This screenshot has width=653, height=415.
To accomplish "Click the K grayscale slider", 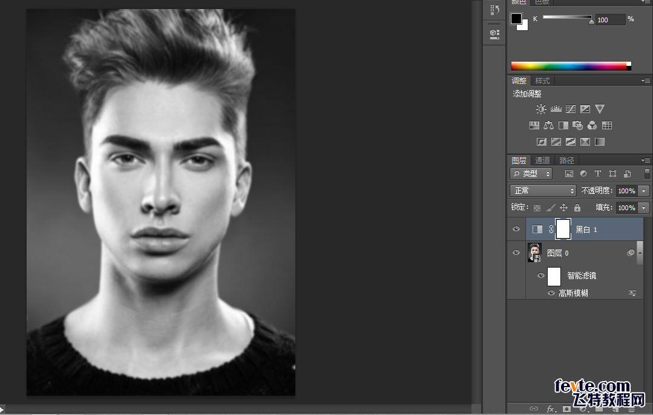I will tap(567, 17).
